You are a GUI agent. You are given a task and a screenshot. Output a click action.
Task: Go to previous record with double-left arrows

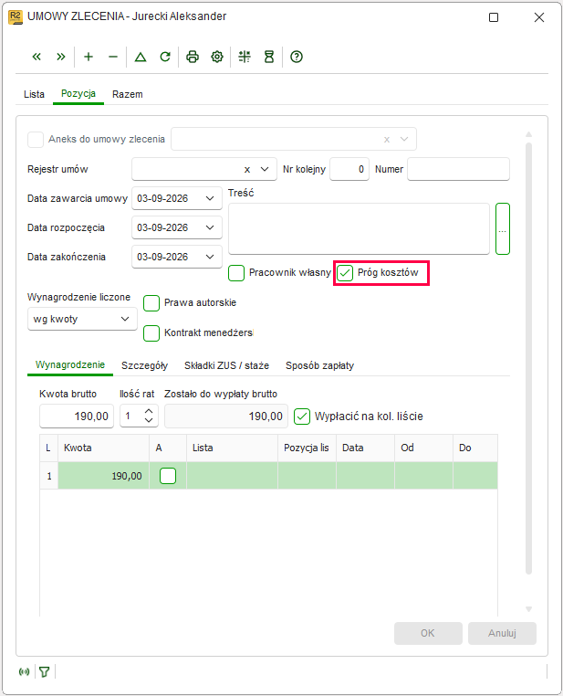point(36,57)
